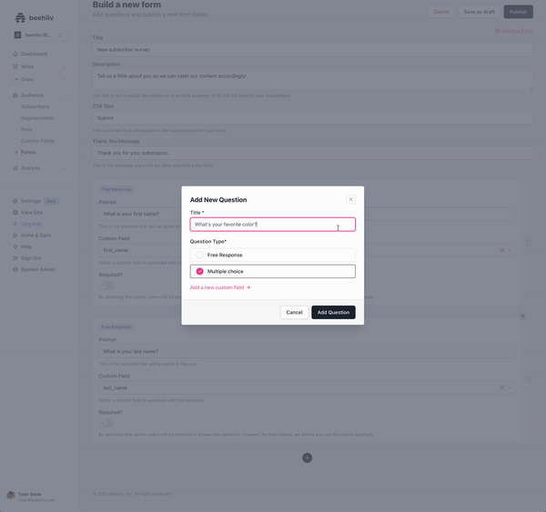Click the Audience people icon
Image resolution: width=546 pixels, height=512 pixels.
tap(15, 95)
